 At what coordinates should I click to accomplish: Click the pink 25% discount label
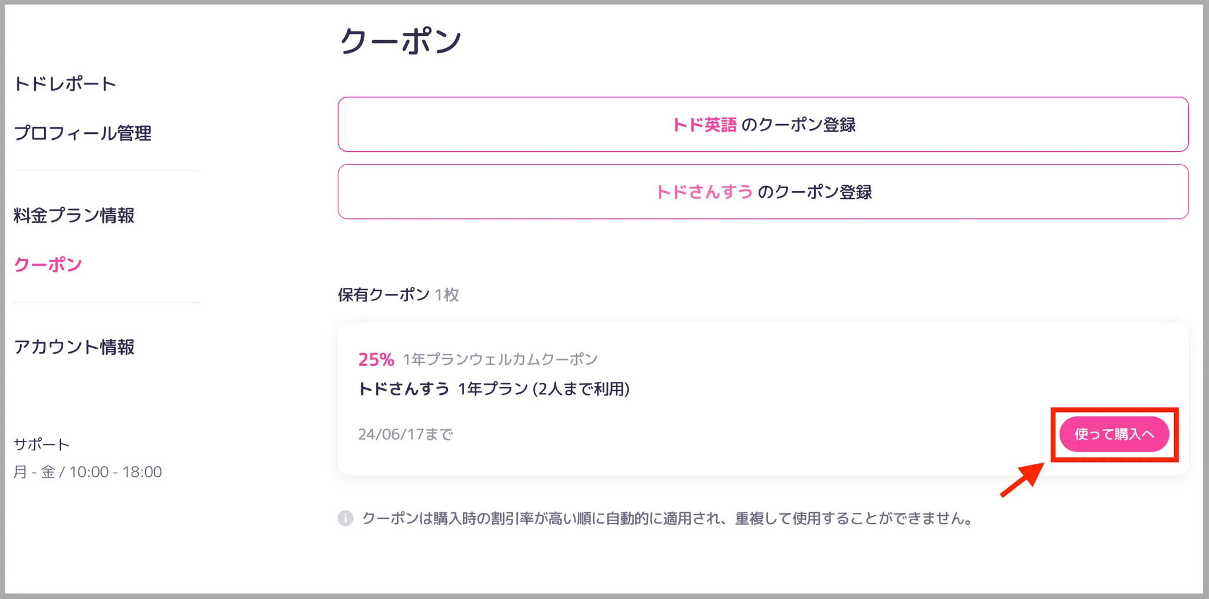(x=376, y=359)
